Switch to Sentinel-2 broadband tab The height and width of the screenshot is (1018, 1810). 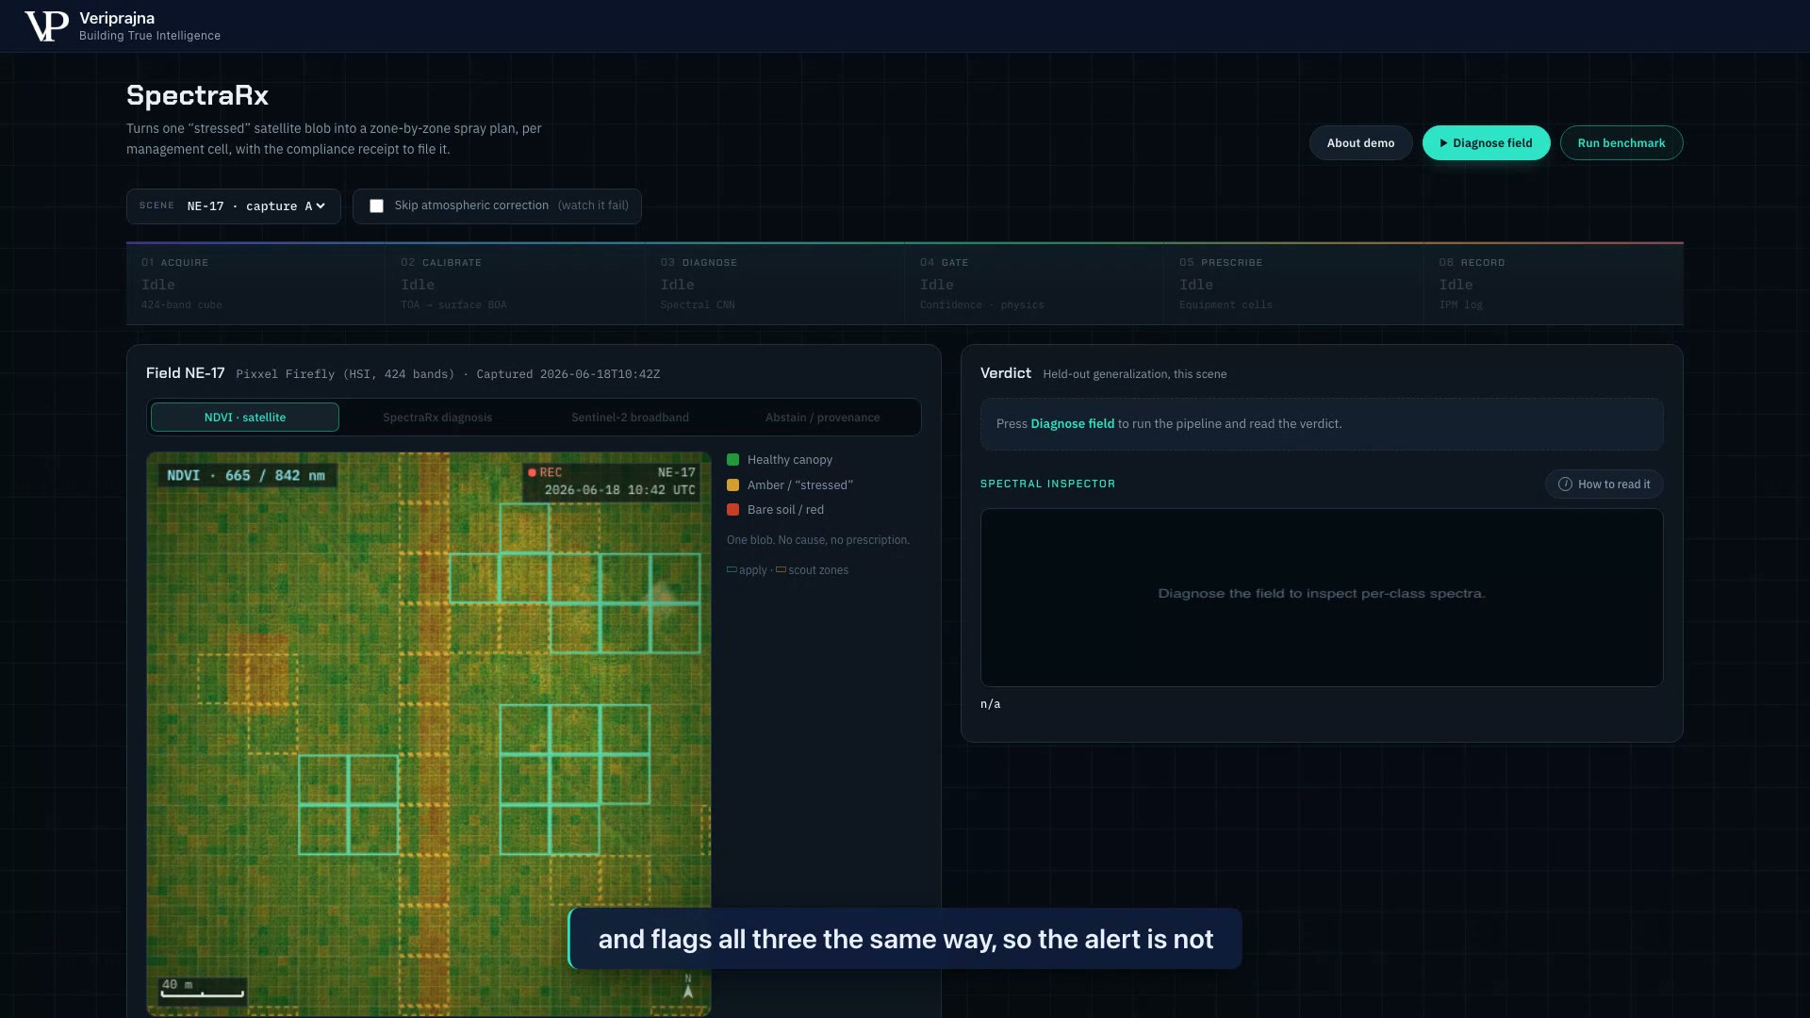coord(630,418)
